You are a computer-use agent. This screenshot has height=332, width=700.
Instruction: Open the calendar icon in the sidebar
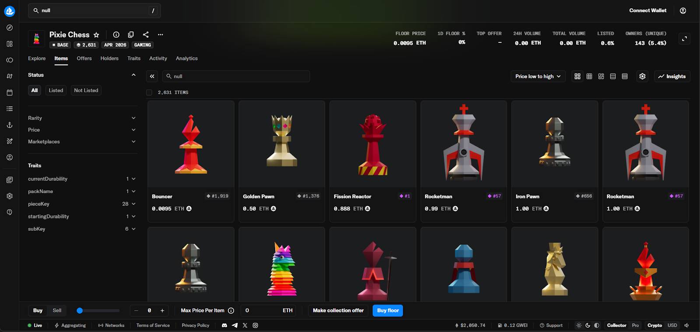pyautogui.click(x=10, y=93)
